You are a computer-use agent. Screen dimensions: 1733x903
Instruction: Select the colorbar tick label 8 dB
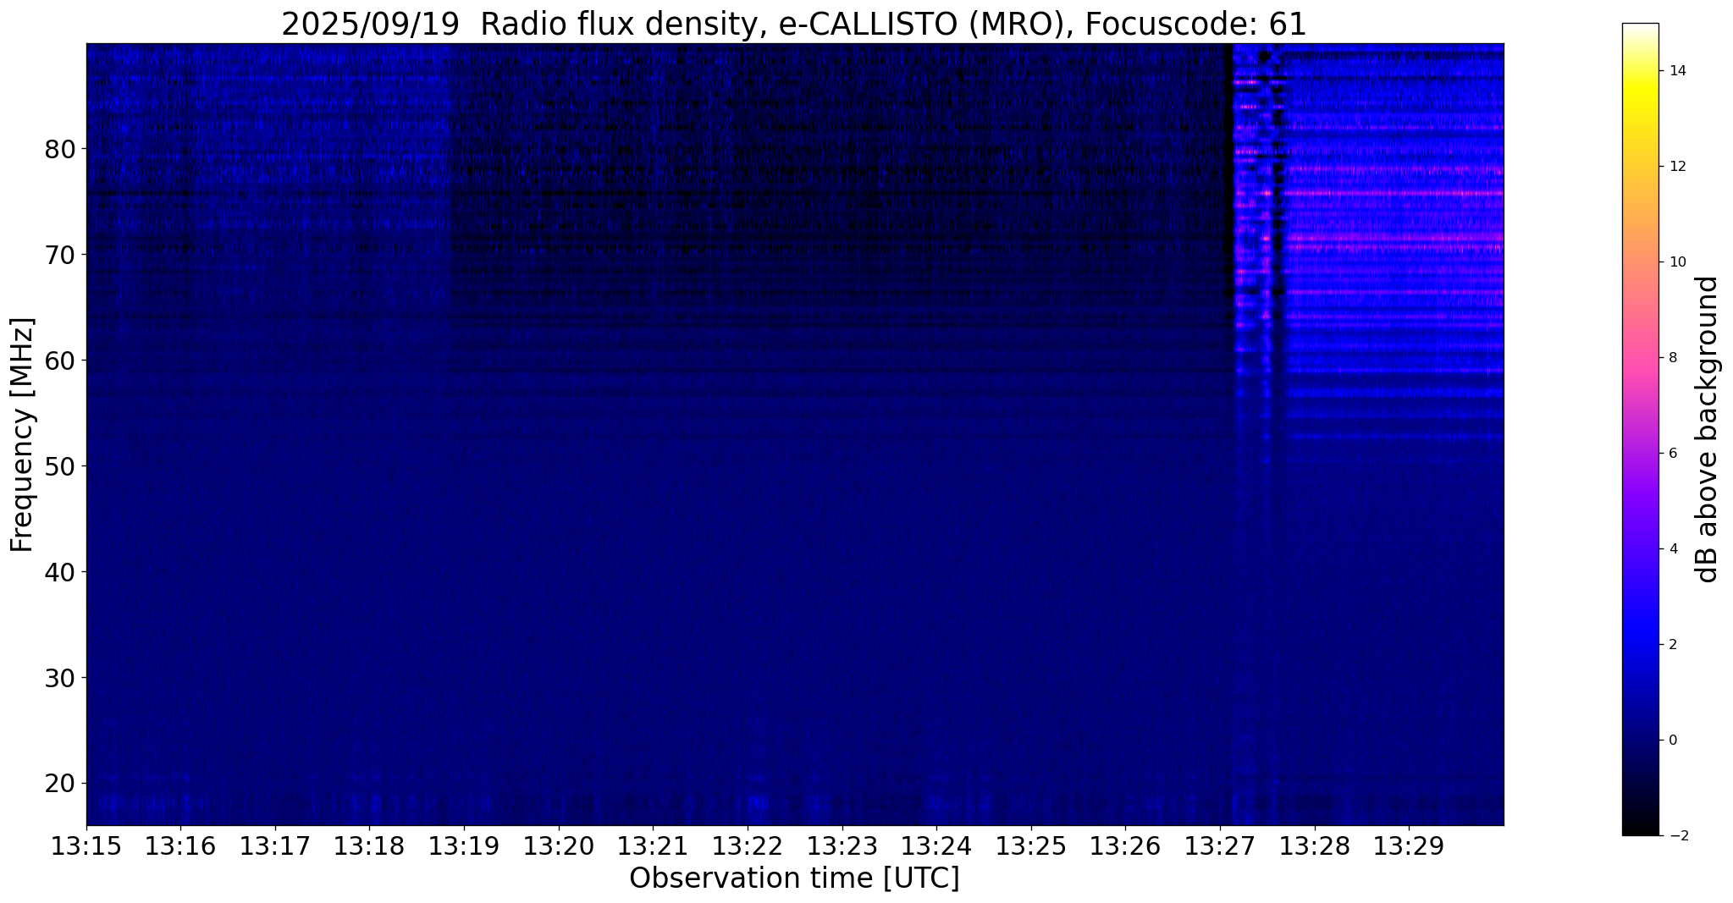pyautogui.click(x=1672, y=358)
